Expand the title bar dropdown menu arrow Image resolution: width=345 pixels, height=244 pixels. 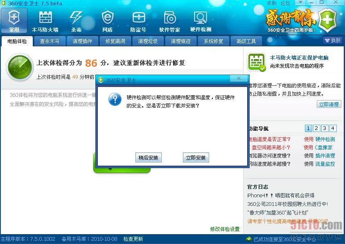[300, 2]
